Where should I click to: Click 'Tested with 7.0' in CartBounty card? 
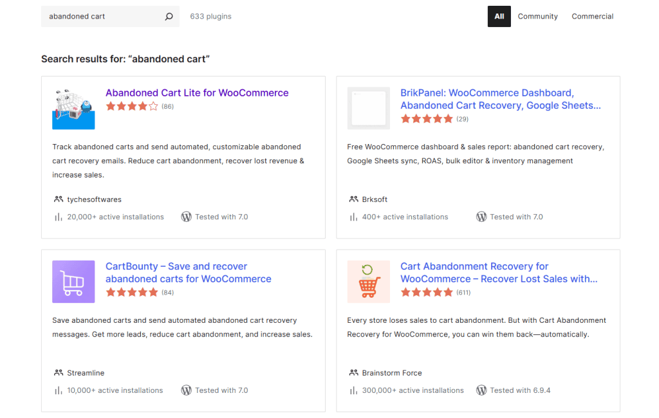point(221,390)
